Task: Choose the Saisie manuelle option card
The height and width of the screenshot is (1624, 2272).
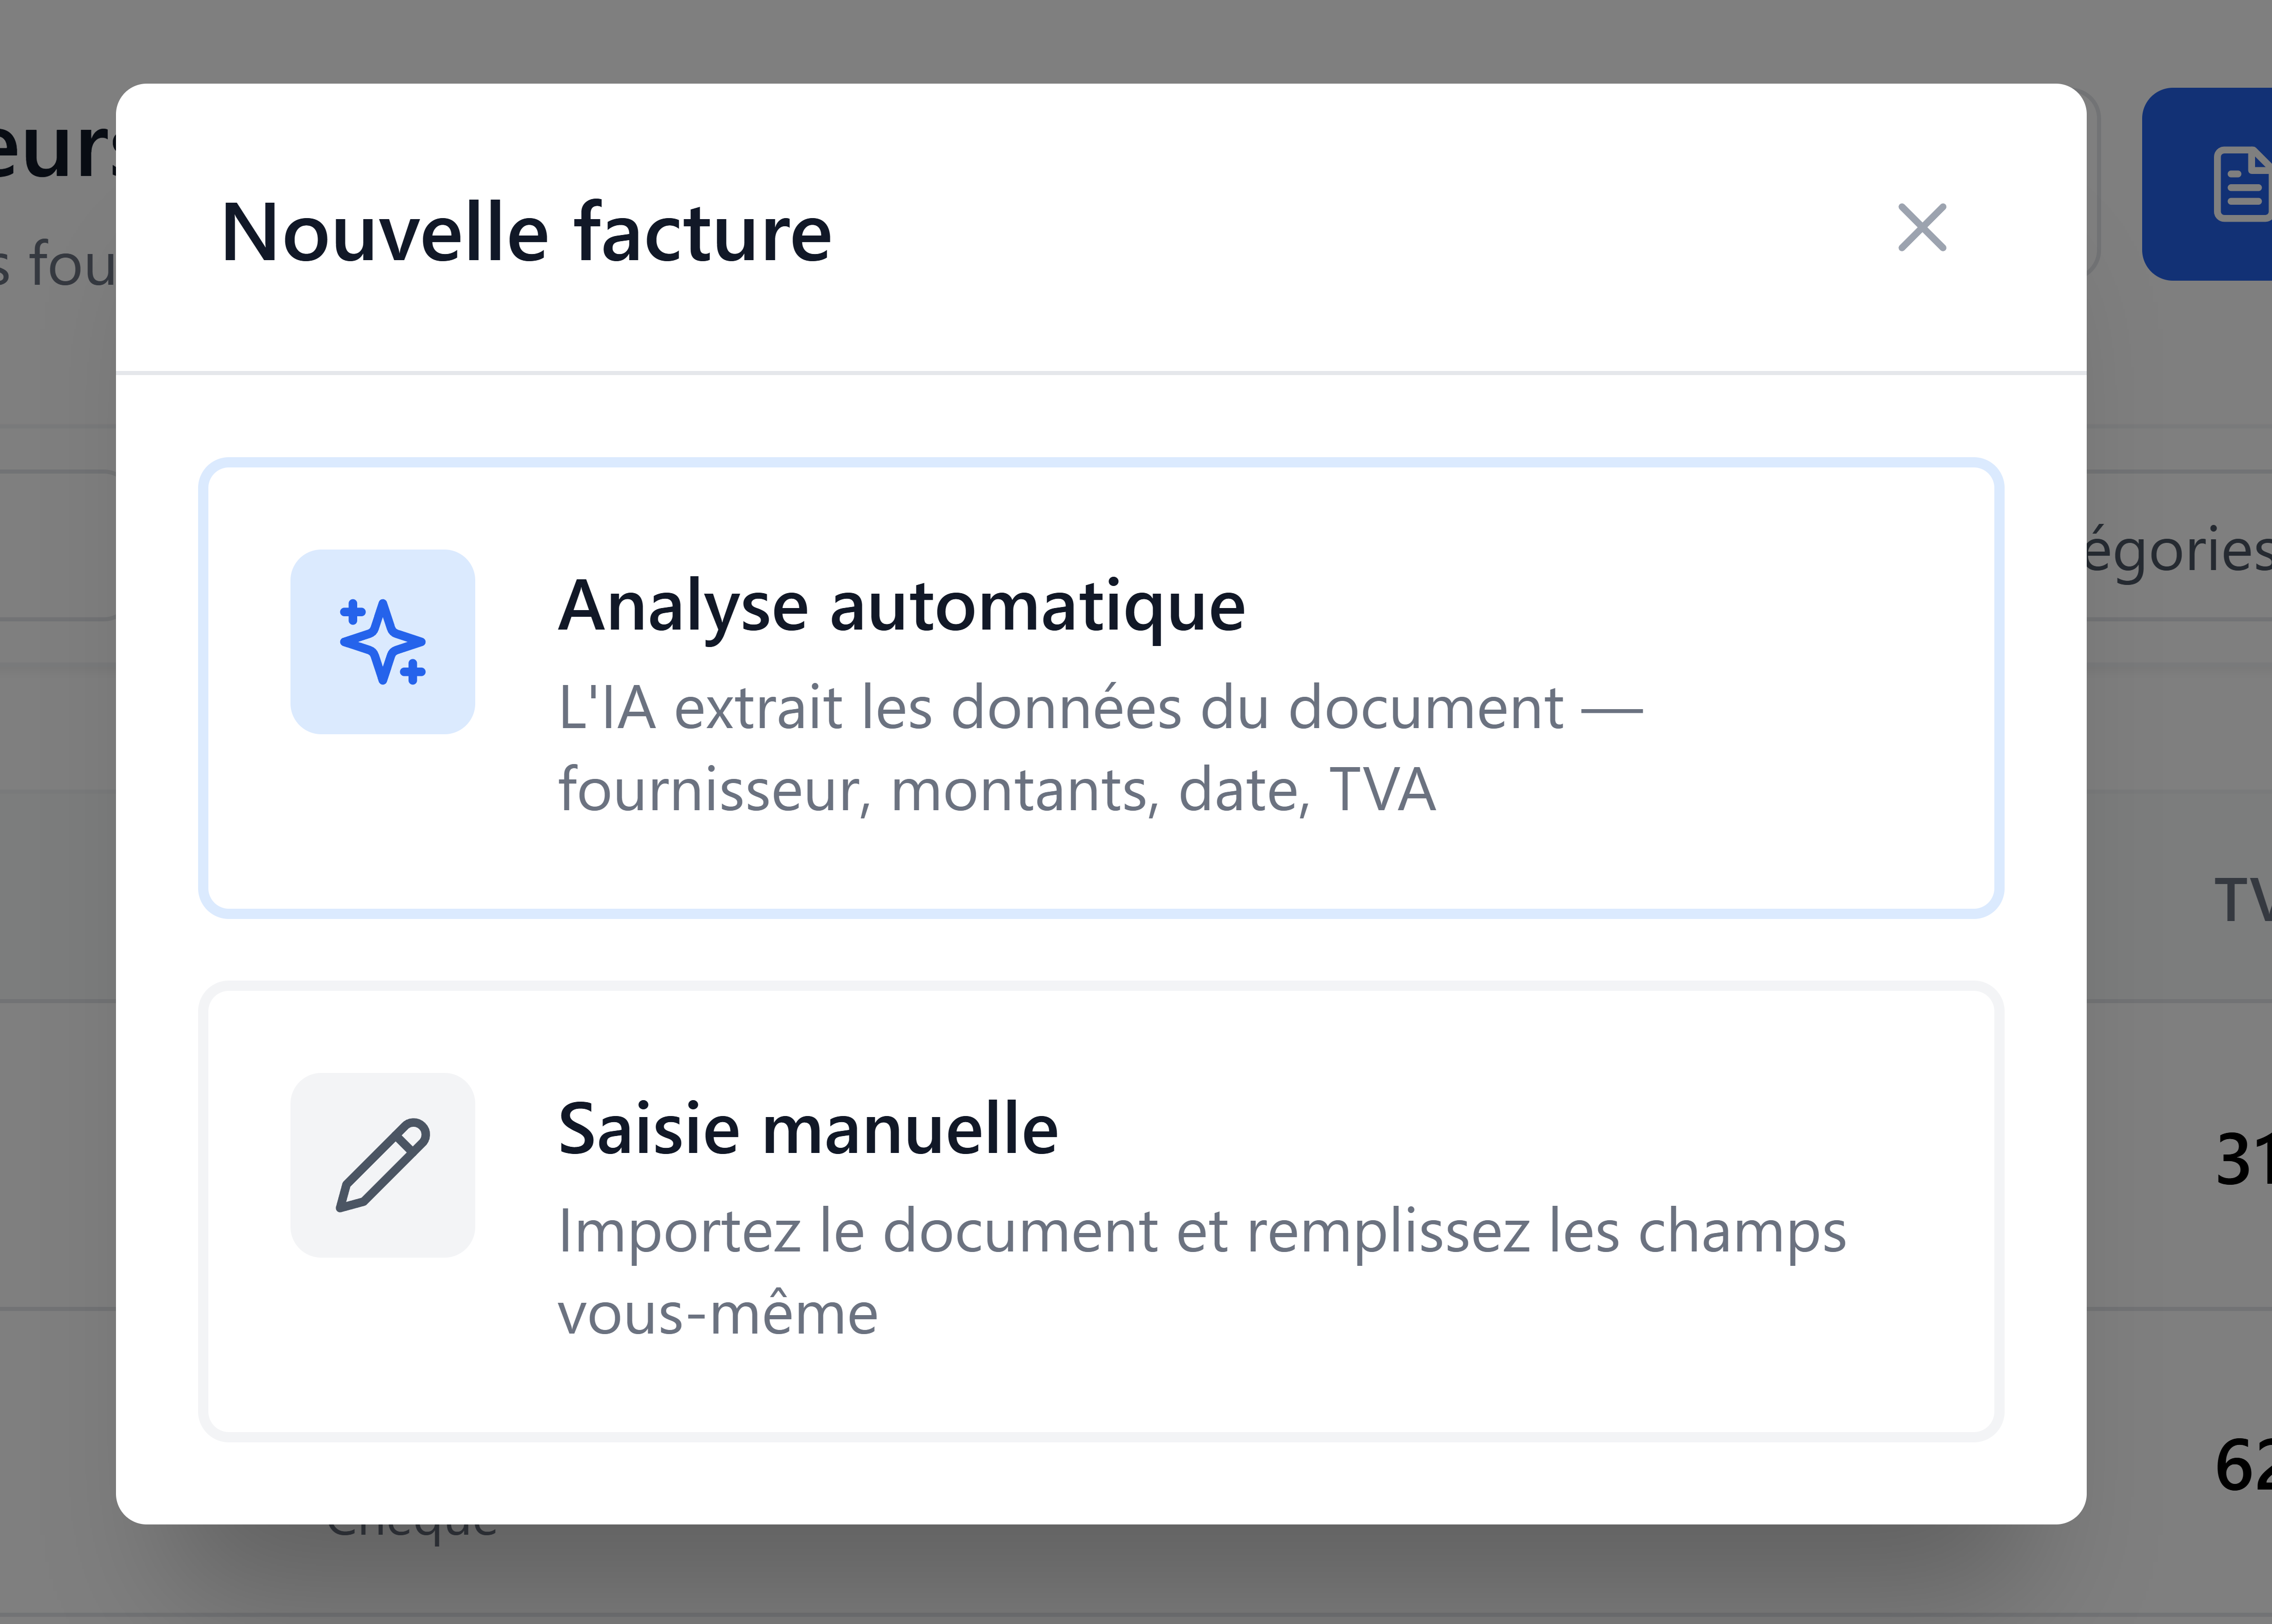Action: pos(1101,1211)
